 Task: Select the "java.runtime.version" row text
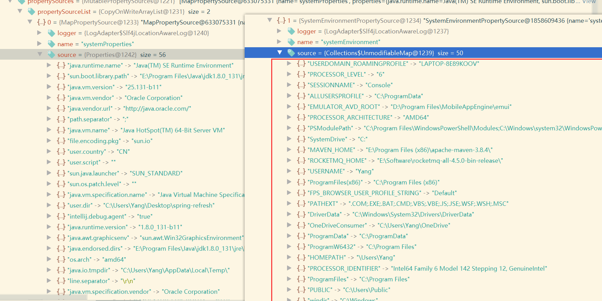(x=125, y=227)
